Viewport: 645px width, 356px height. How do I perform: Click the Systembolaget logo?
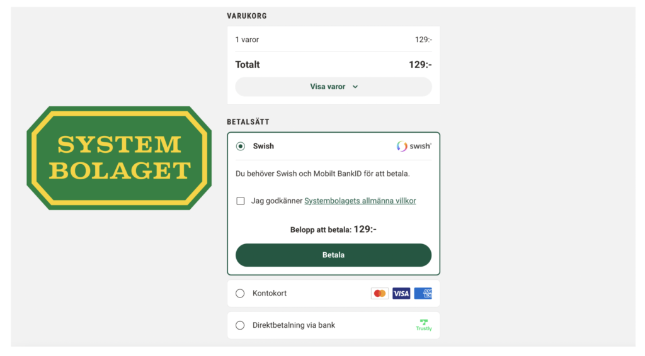119,158
